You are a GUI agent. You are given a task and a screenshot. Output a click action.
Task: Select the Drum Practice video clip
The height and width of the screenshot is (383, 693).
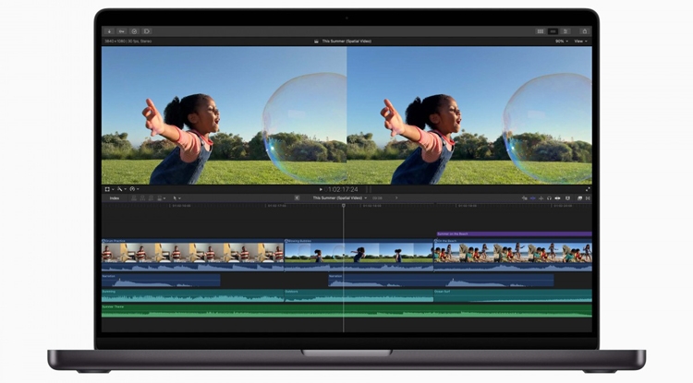[192, 255]
